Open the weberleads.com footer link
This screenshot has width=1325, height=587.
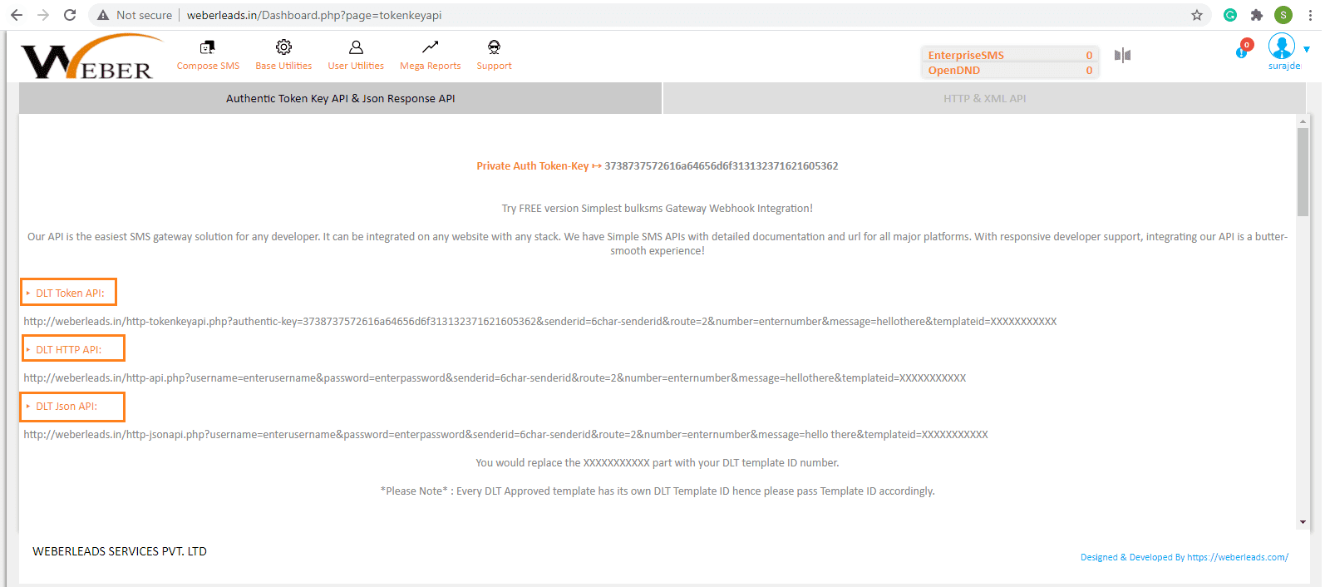[x=1237, y=557]
